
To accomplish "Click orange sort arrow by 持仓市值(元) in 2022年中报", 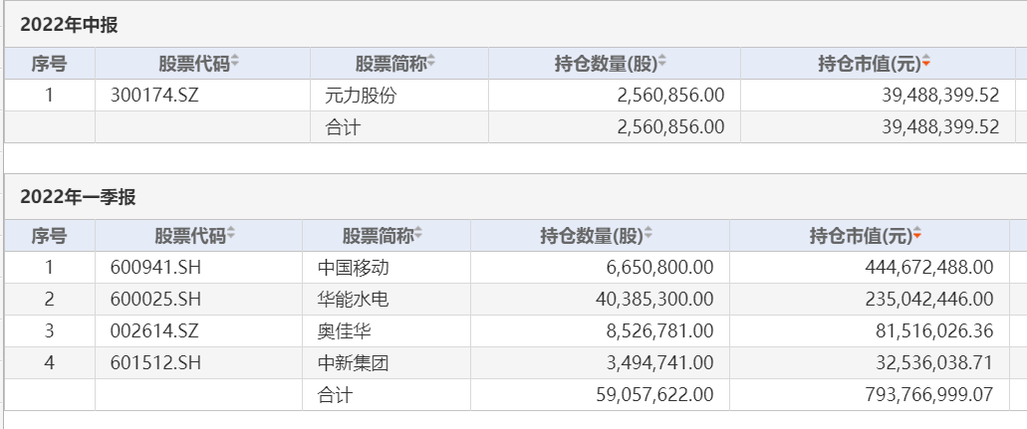I will pyautogui.click(x=926, y=64).
